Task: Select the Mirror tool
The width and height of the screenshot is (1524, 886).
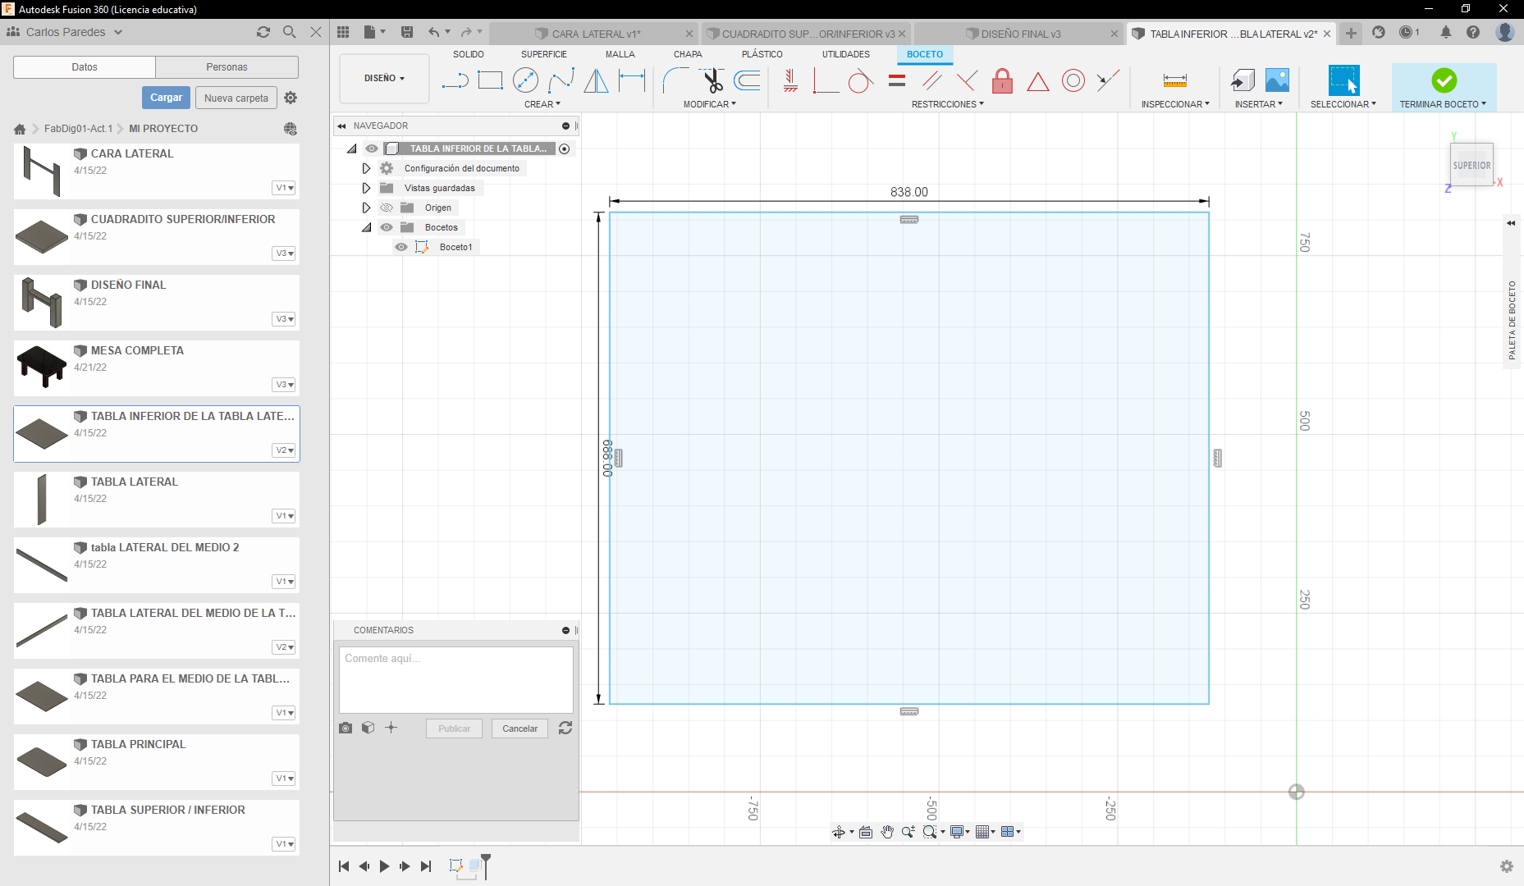Action: pos(597,80)
